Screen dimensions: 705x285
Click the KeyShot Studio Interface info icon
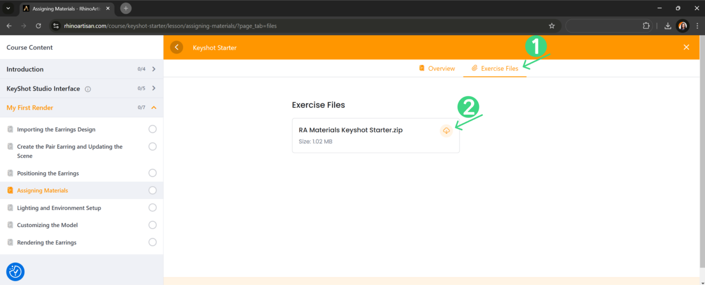tap(88, 89)
